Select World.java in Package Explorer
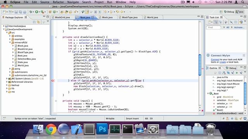Viewport: 248px width, 139px height. click(23, 65)
